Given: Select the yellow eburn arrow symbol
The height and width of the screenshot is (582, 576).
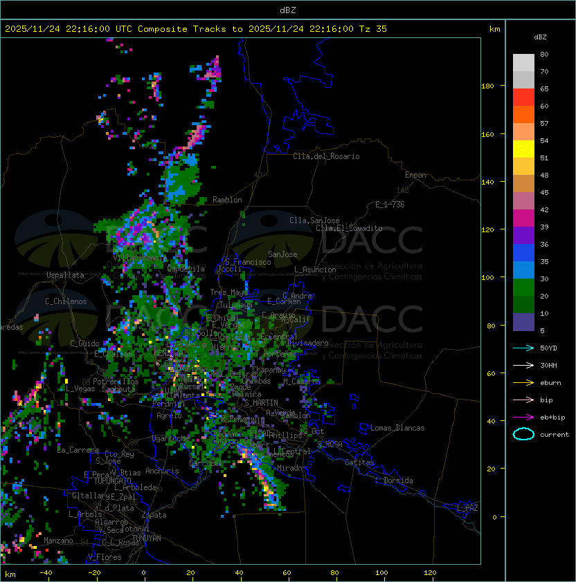Looking at the screenshot, I should 523,383.
